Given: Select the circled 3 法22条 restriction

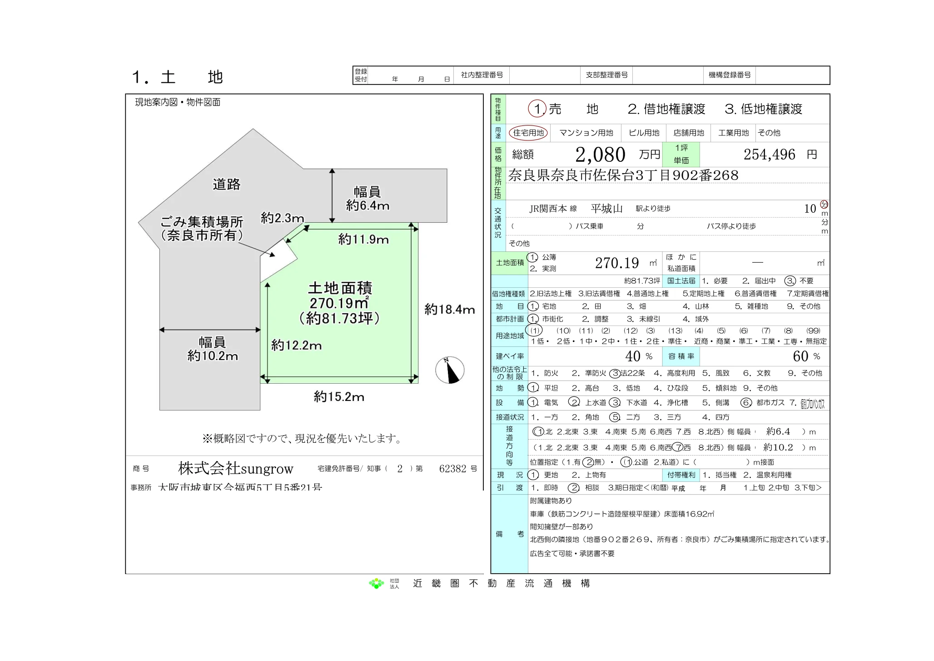Looking at the screenshot, I should pos(627,373).
